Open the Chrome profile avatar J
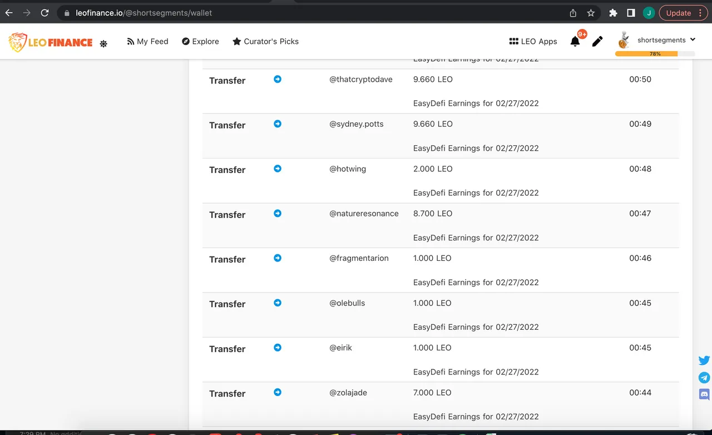 coord(649,13)
